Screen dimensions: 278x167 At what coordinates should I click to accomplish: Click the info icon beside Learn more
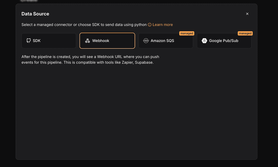click(150, 24)
